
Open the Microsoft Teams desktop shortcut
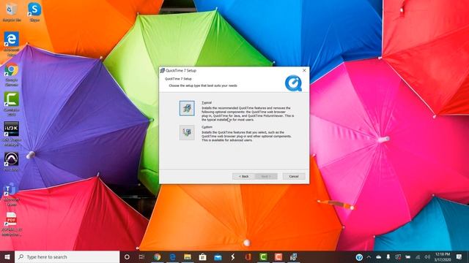12,194
